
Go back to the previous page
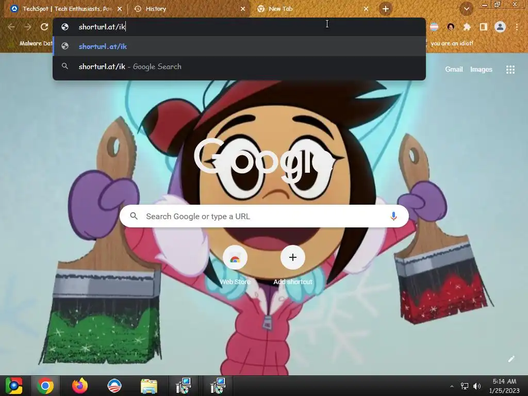11,27
